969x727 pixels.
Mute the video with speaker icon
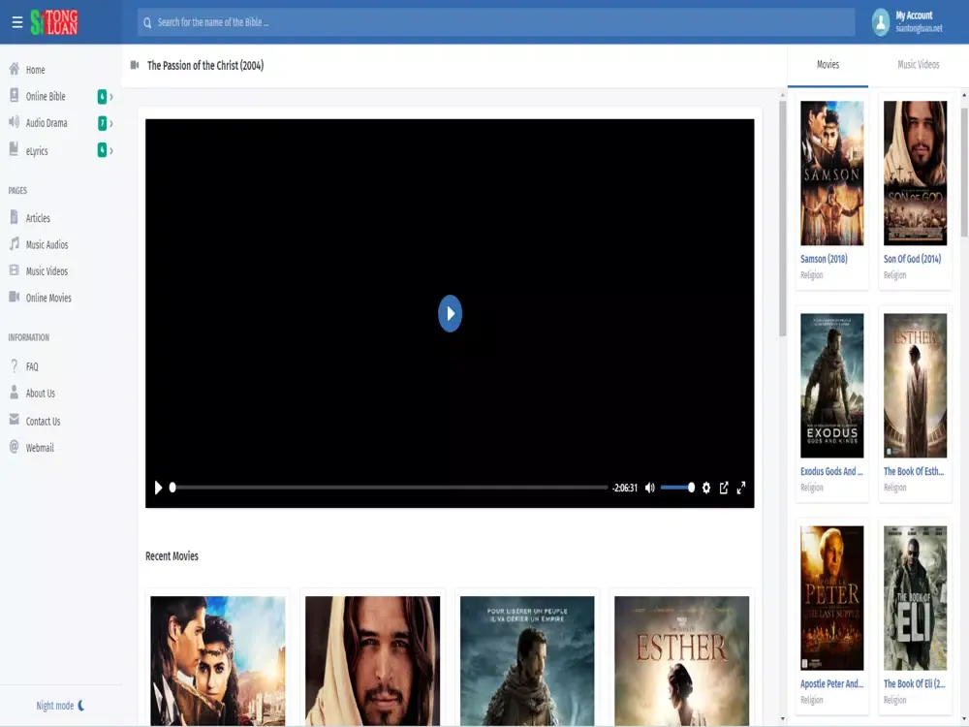(649, 488)
